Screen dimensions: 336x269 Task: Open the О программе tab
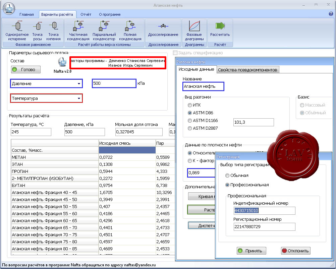click(110, 14)
